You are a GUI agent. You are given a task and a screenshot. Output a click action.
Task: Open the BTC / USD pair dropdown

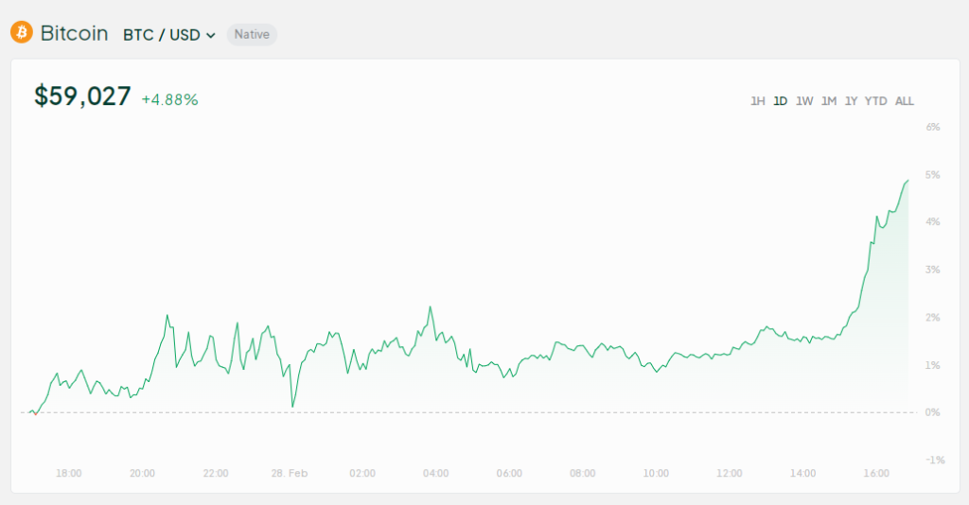169,35
